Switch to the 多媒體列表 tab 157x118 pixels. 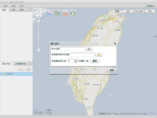(x=20, y=64)
